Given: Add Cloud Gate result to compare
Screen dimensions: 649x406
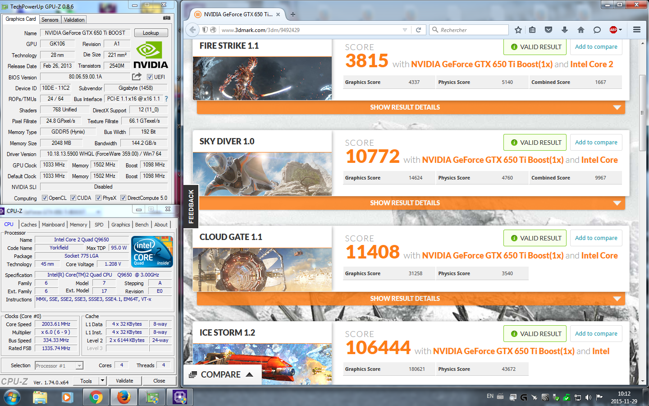Looking at the screenshot, I should (x=596, y=238).
